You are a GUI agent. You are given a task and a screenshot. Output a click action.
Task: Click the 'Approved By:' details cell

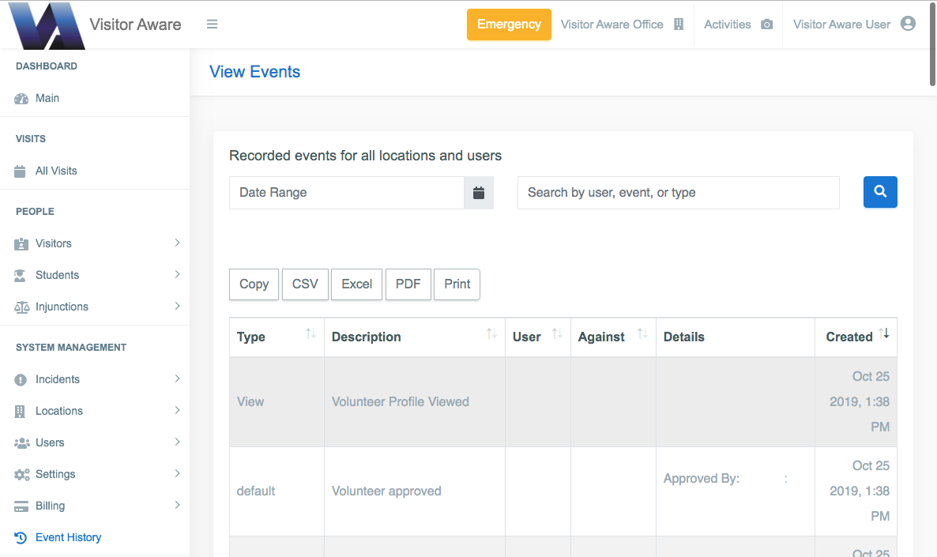coord(736,491)
